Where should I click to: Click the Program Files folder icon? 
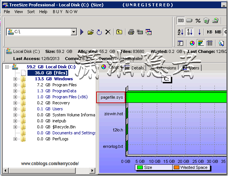coord(23,85)
